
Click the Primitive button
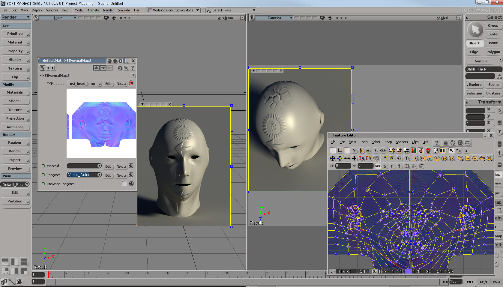click(x=15, y=34)
